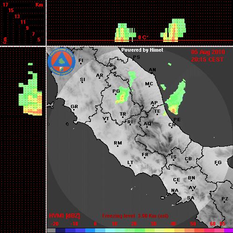
Task: Click the '7' km altitude label
Action: pos(33,34)
